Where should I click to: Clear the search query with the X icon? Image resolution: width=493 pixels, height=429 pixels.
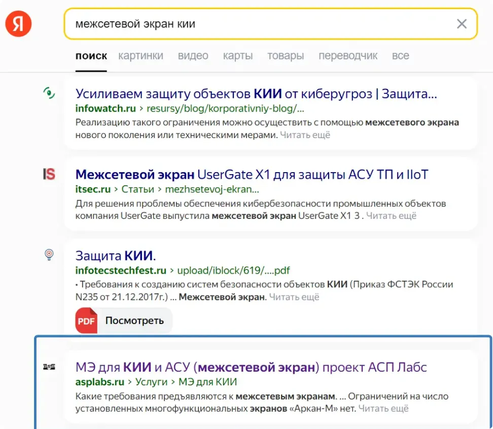point(462,23)
